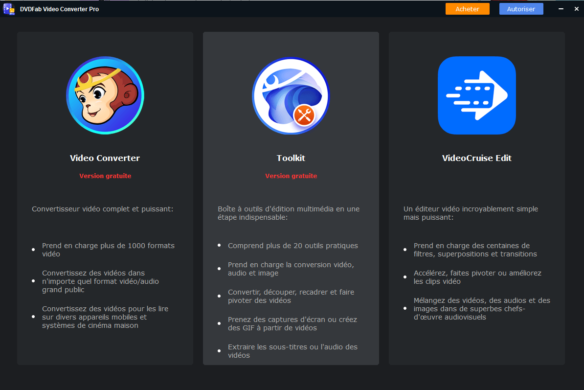Click DVDFab Video Converter Pro title icon
The width and height of the screenshot is (584, 390).
(9, 9)
